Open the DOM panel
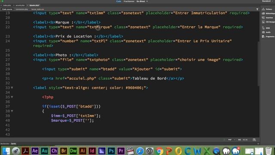Viewport: 275px width, 155px height. [266, 28]
